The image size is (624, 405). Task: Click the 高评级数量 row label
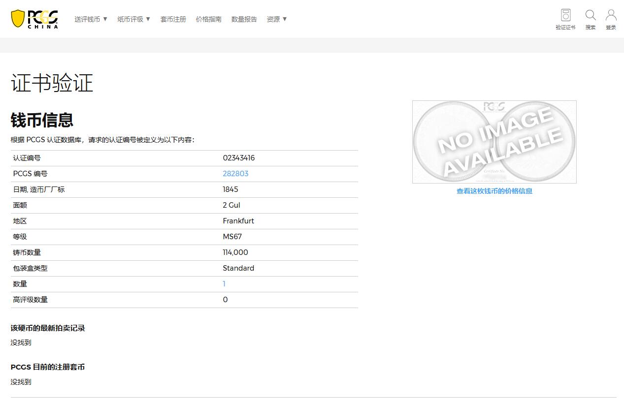coord(31,300)
